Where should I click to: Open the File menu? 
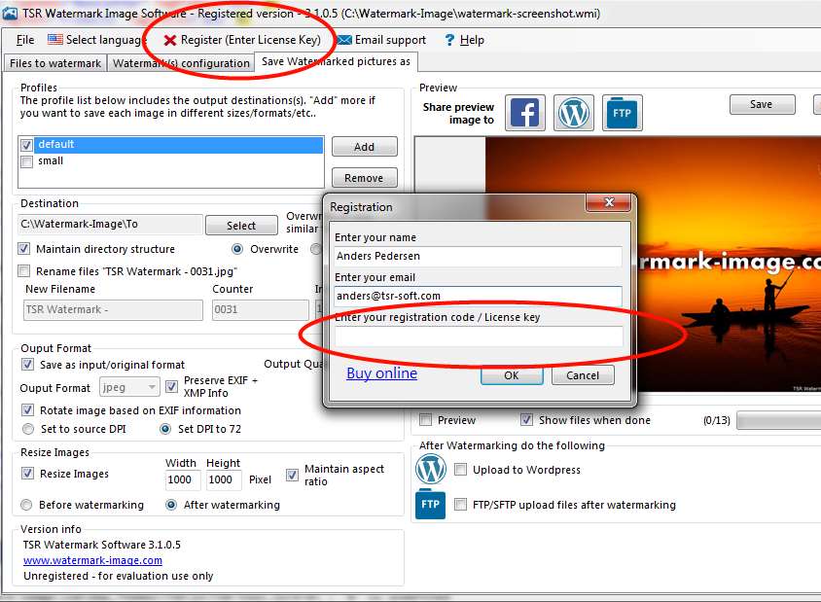pyautogui.click(x=24, y=40)
